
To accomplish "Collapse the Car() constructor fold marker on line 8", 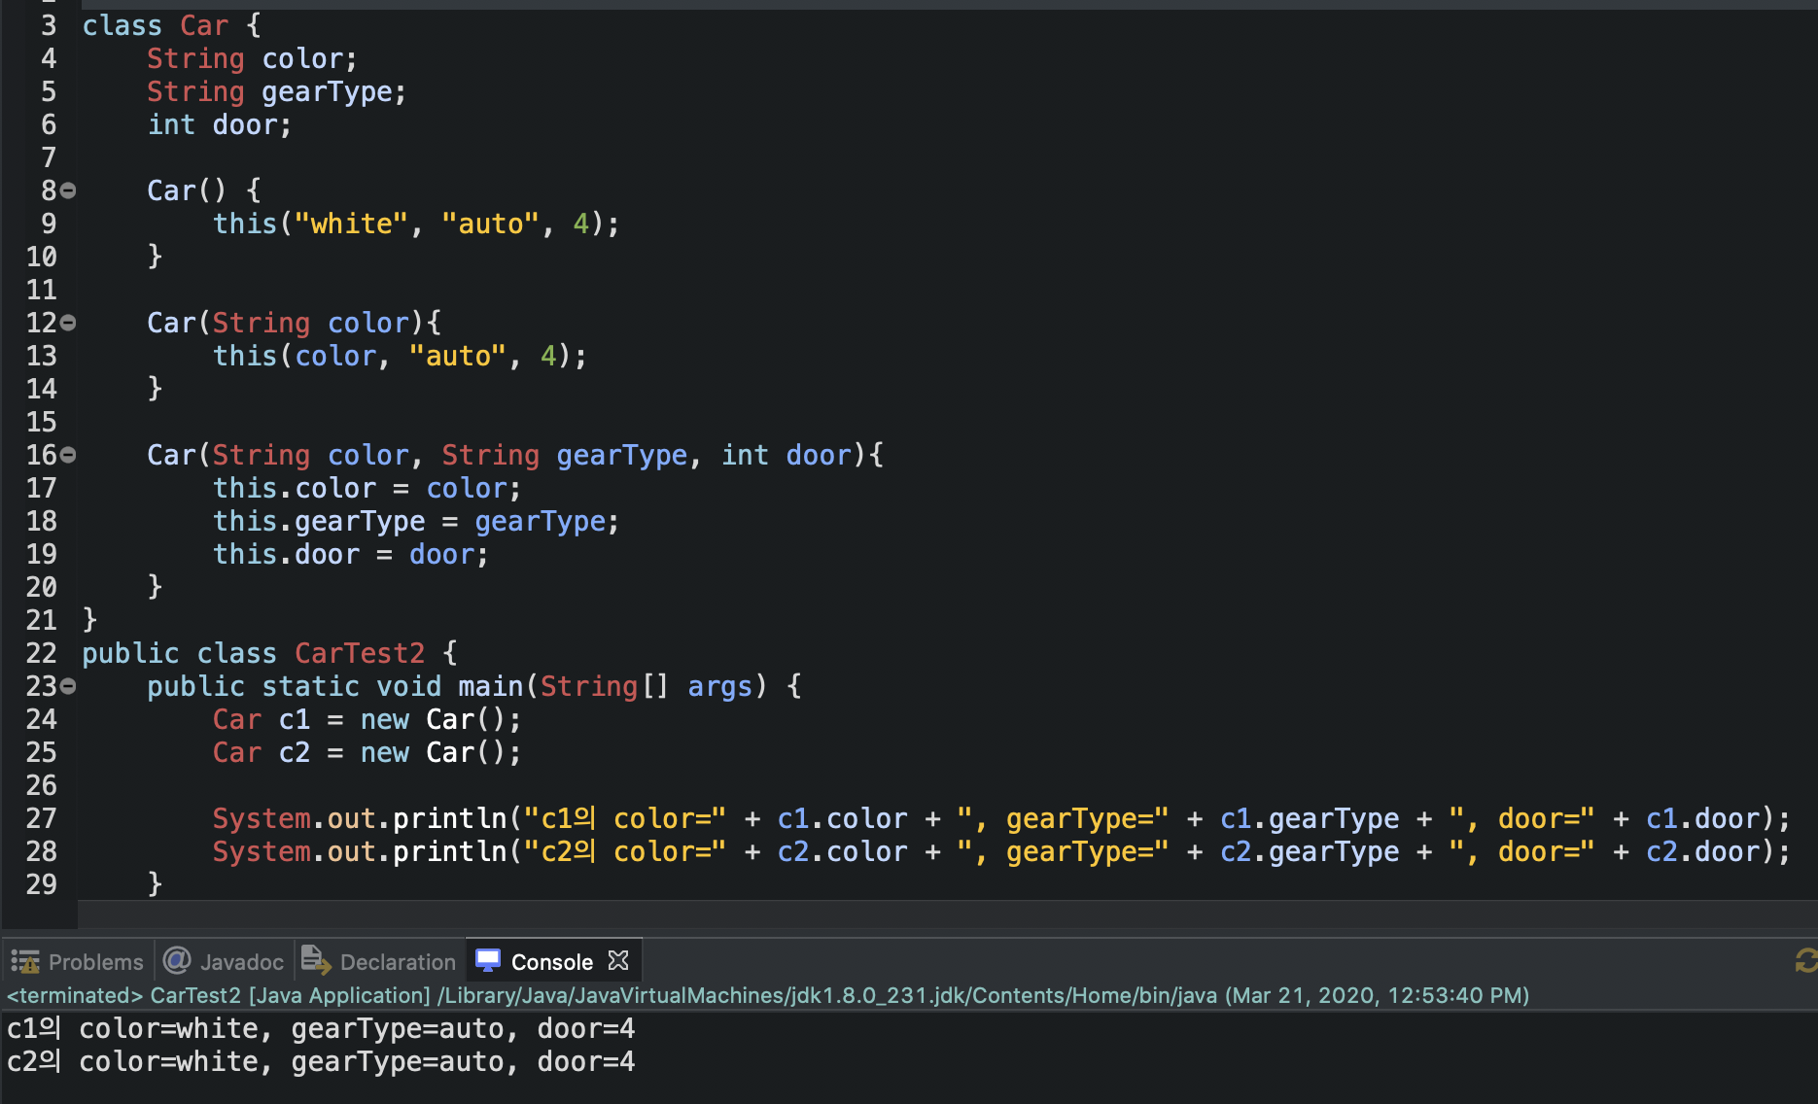I will click(68, 191).
